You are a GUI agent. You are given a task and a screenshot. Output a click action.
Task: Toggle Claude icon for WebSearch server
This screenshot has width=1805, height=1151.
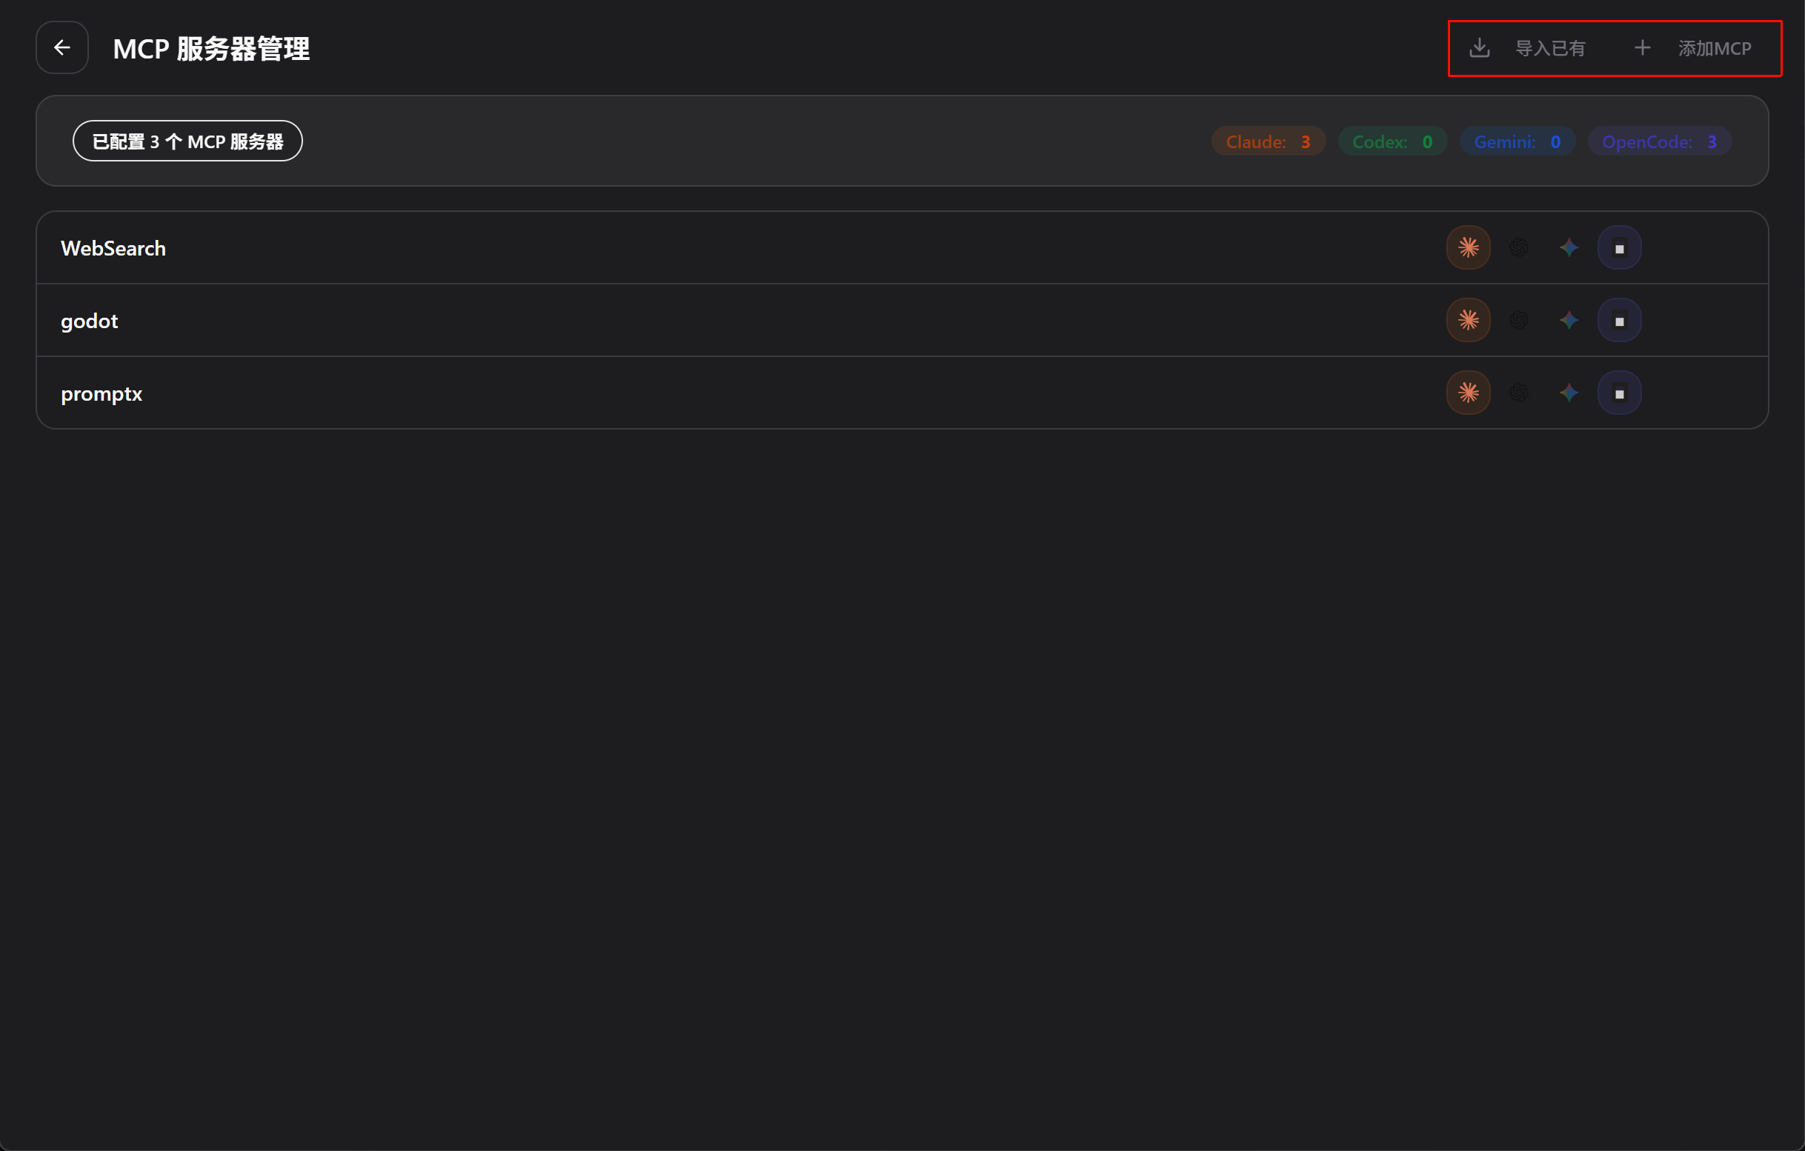(x=1468, y=248)
